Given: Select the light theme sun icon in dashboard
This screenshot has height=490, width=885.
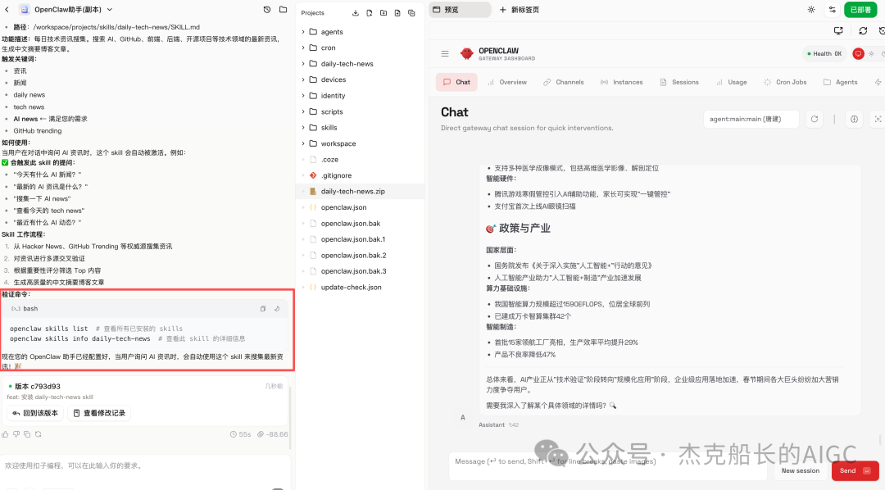Looking at the screenshot, I should pos(871,53).
